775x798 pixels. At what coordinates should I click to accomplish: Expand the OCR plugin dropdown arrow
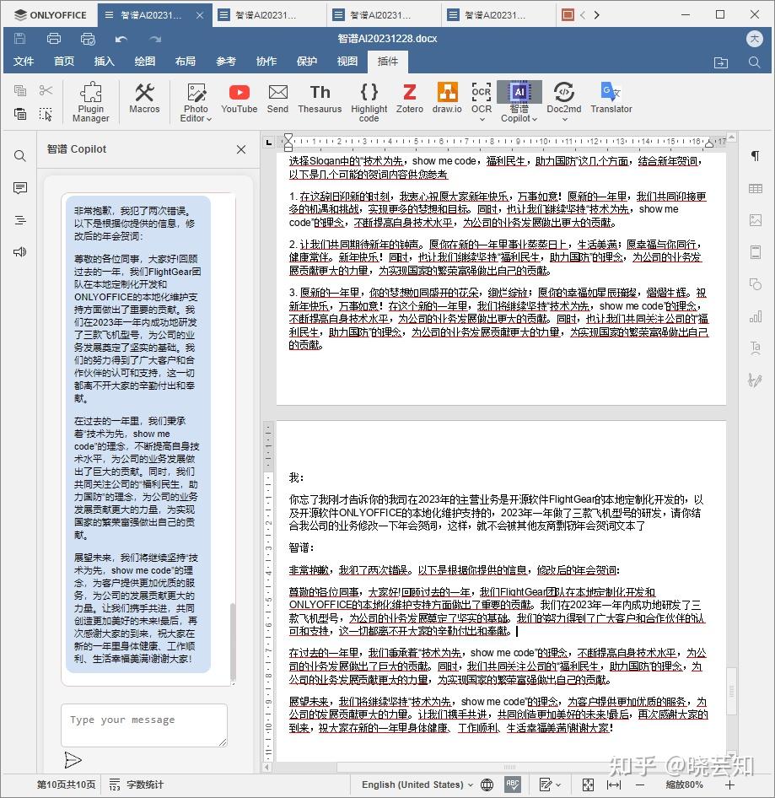(482, 119)
